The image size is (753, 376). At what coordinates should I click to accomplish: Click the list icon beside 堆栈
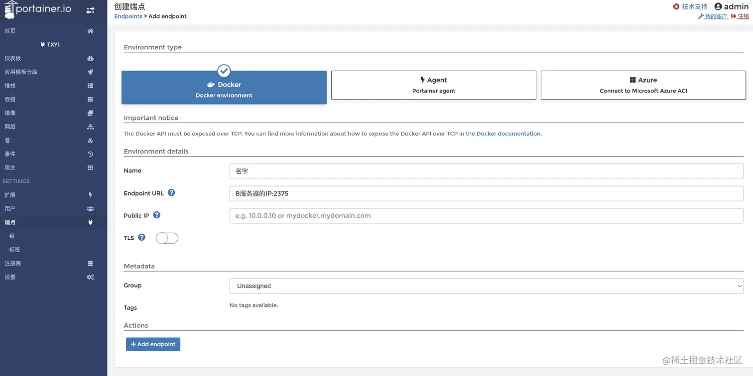pyautogui.click(x=90, y=86)
